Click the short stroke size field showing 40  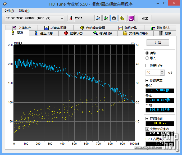(x=153, y=72)
